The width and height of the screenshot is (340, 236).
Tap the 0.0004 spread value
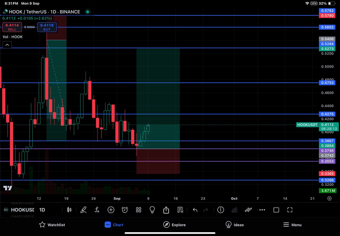point(29,27)
